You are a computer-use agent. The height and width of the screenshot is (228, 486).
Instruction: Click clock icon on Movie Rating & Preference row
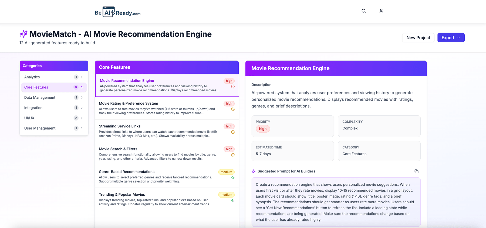233,109
